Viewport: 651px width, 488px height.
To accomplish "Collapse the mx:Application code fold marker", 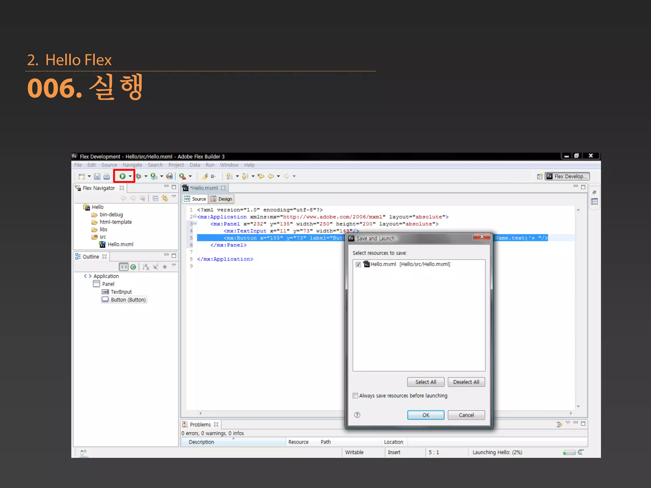I will tap(195, 216).
